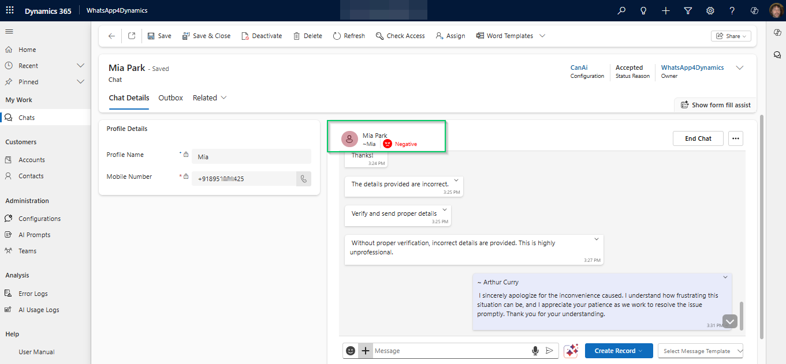786x364 pixels.
Task: Open AI Prompts in the sidebar
Action: (x=34, y=235)
